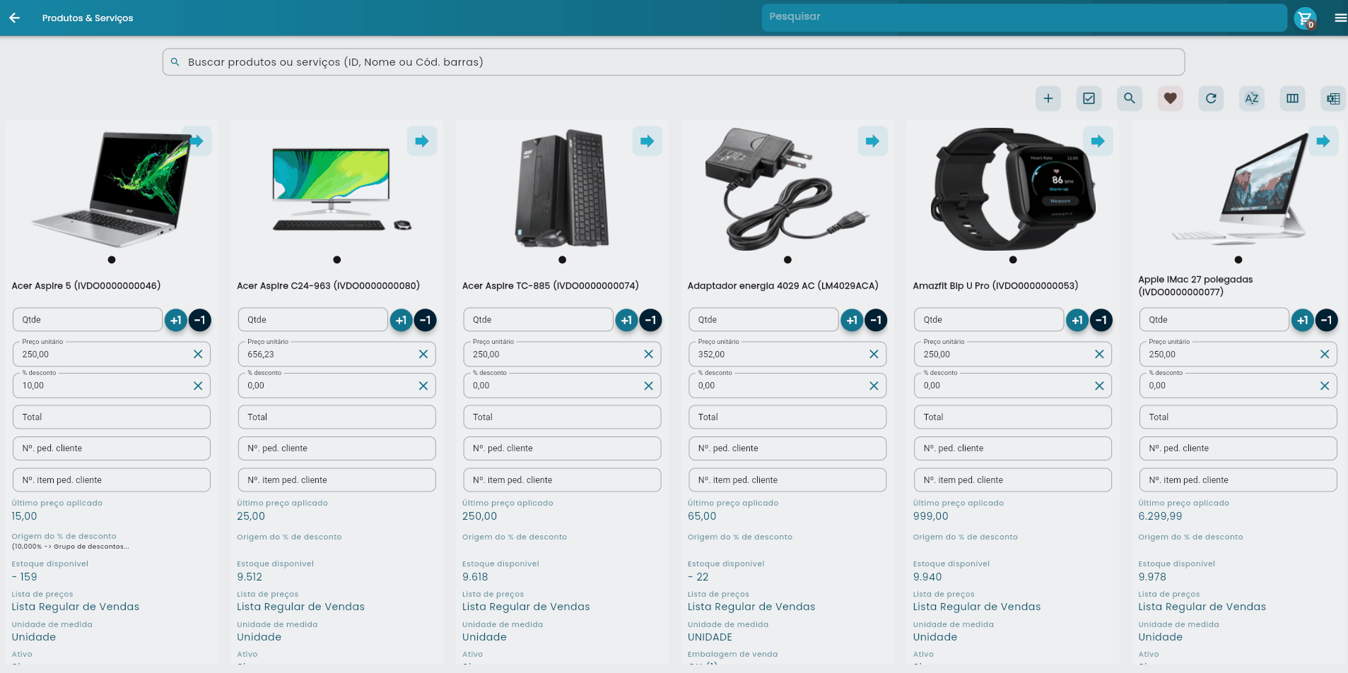Image resolution: width=1348 pixels, height=673 pixels.
Task: Click the back arrow in header
Action: (14, 18)
